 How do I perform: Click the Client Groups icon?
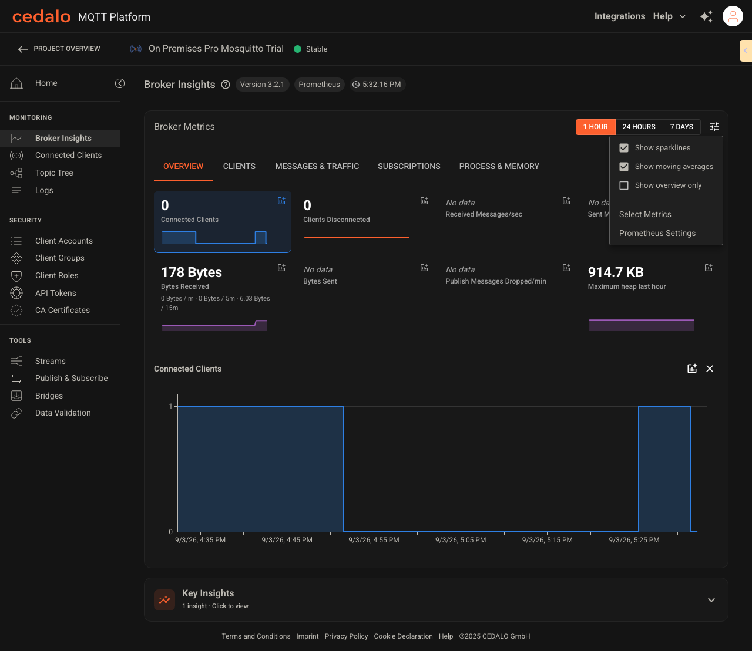pyautogui.click(x=16, y=258)
